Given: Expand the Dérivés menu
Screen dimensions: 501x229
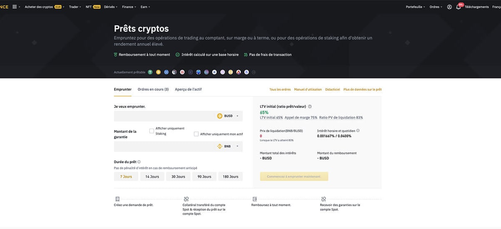Looking at the screenshot, I should pyautogui.click(x=110, y=7).
